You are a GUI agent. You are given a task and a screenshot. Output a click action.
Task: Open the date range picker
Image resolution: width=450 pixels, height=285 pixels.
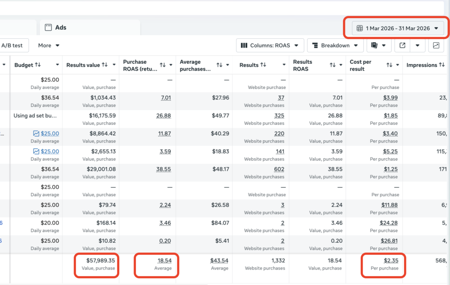pos(397,28)
